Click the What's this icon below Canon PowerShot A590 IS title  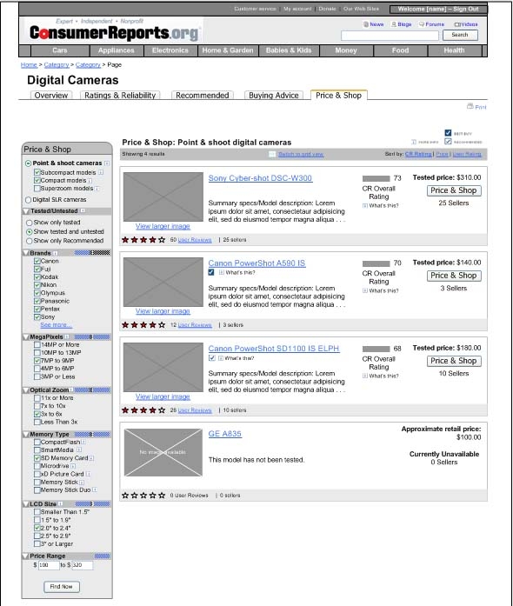coord(222,272)
